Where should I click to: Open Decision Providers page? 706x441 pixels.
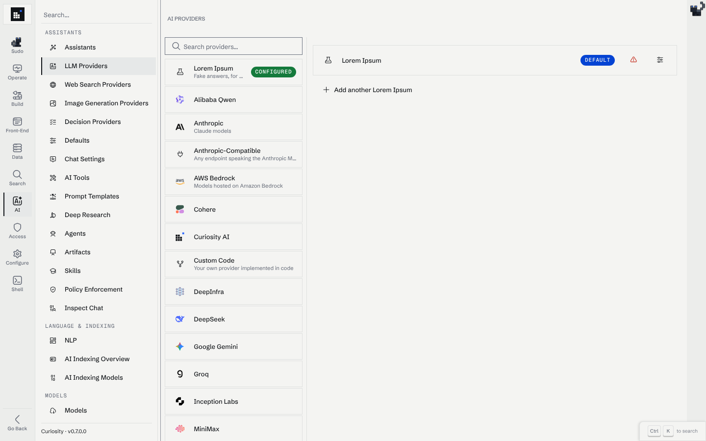point(99,122)
